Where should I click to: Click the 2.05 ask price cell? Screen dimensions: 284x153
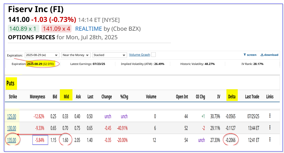pyautogui.click(x=77, y=140)
